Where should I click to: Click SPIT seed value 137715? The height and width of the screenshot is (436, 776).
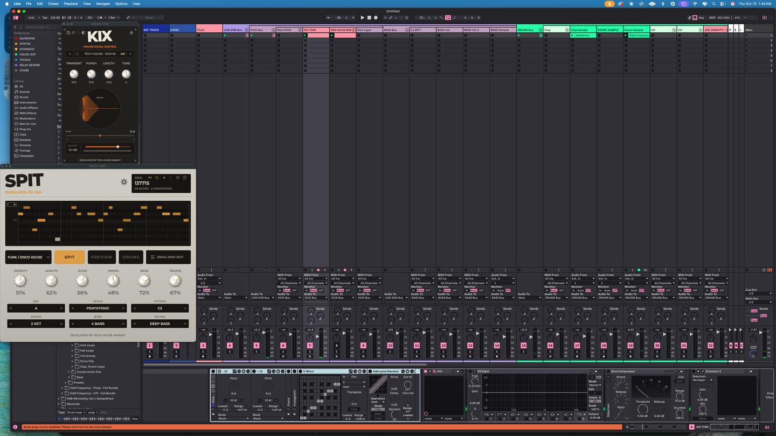(x=142, y=184)
